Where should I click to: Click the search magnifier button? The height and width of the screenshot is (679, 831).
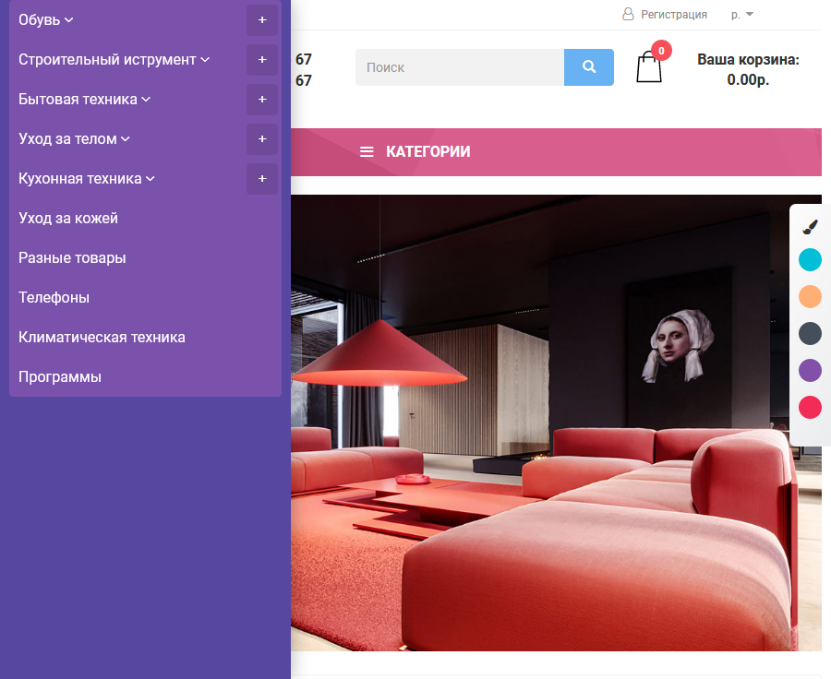(588, 67)
